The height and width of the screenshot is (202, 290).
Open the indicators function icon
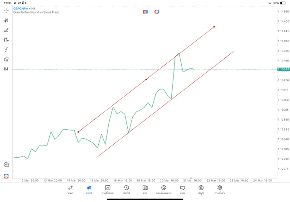pos(6,50)
